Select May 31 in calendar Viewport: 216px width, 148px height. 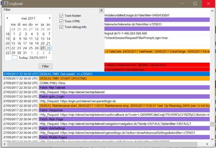25,53
